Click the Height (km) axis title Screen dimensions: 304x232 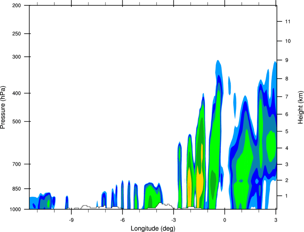pos(301,107)
